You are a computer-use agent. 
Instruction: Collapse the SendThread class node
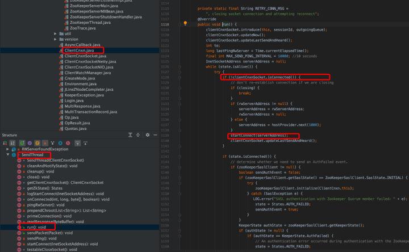coord(7,154)
